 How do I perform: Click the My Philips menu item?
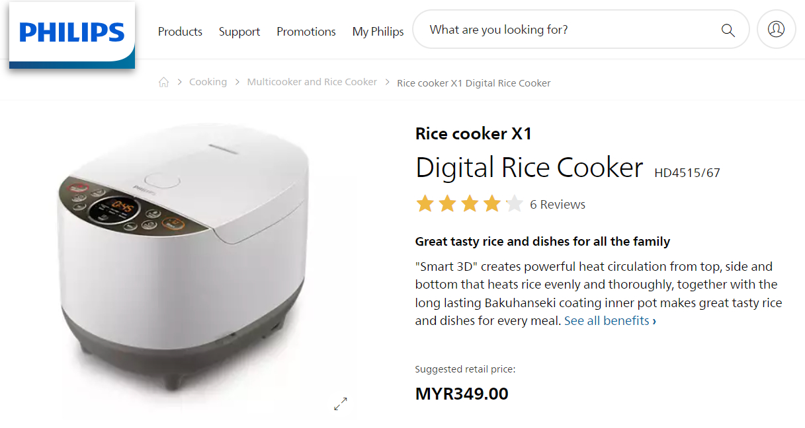click(x=378, y=31)
